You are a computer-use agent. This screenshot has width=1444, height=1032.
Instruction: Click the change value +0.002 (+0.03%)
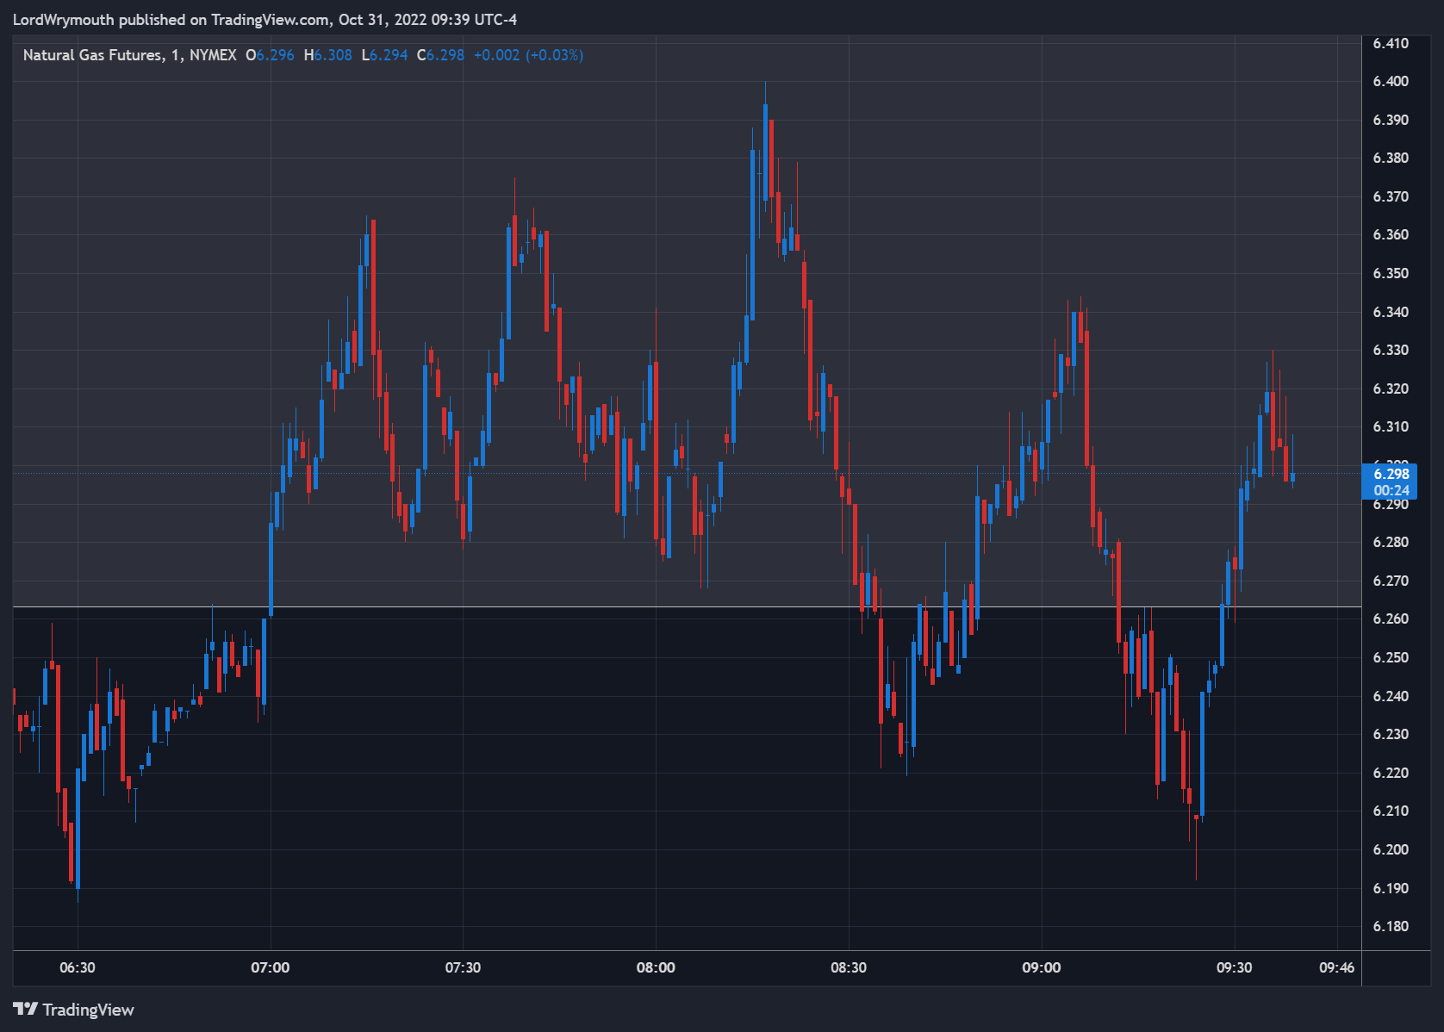[x=528, y=55]
